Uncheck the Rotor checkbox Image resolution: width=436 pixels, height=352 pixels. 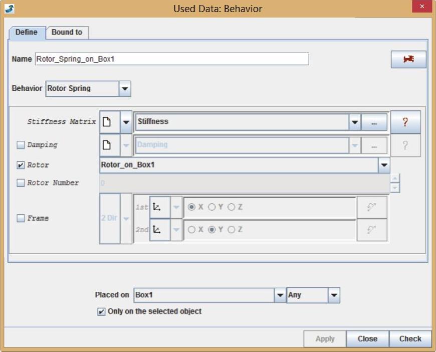21,165
